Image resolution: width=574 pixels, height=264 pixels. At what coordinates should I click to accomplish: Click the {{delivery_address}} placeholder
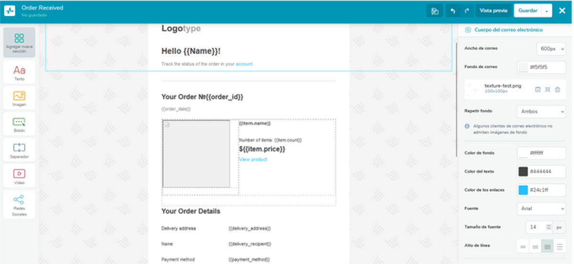click(x=250, y=229)
